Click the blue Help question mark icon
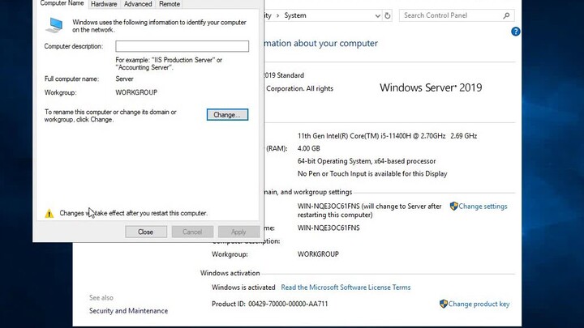Screen dimensions: 584x328 pos(516,32)
